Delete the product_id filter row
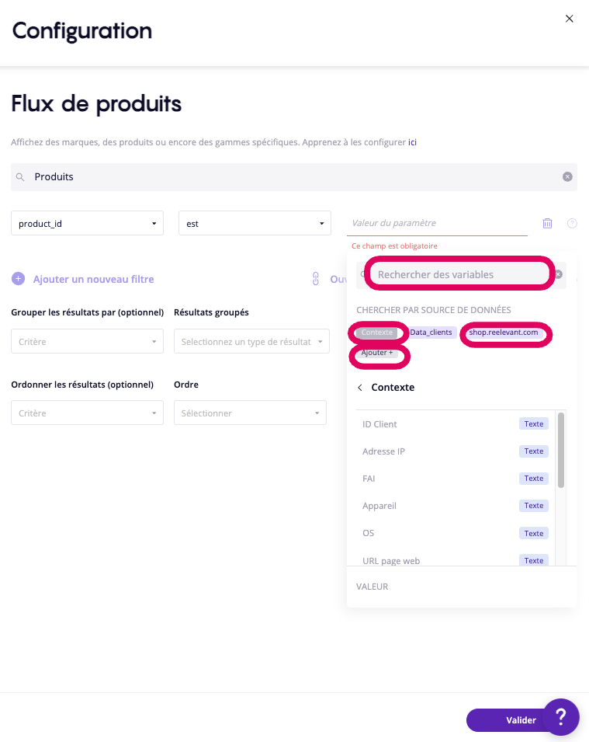The image size is (589, 742). pos(547,224)
